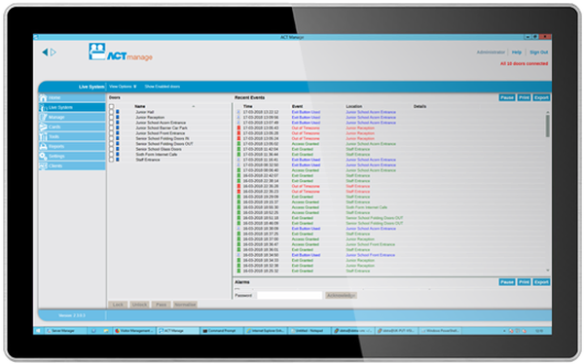Click the Sign Out link
Image resolution: width=584 pixels, height=364 pixels.
tap(539, 53)
